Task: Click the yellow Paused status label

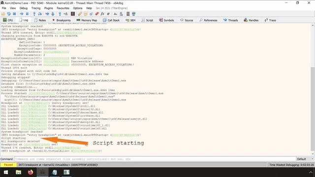Action: (x=8, y=165)
